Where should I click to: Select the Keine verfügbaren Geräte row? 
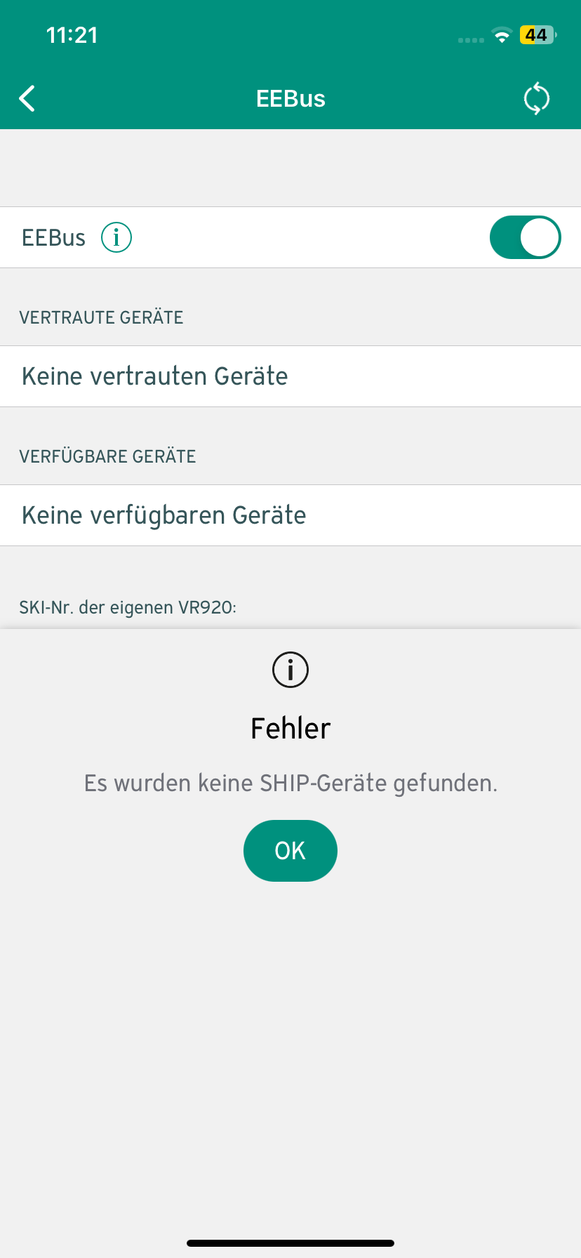tap(290, 515)
